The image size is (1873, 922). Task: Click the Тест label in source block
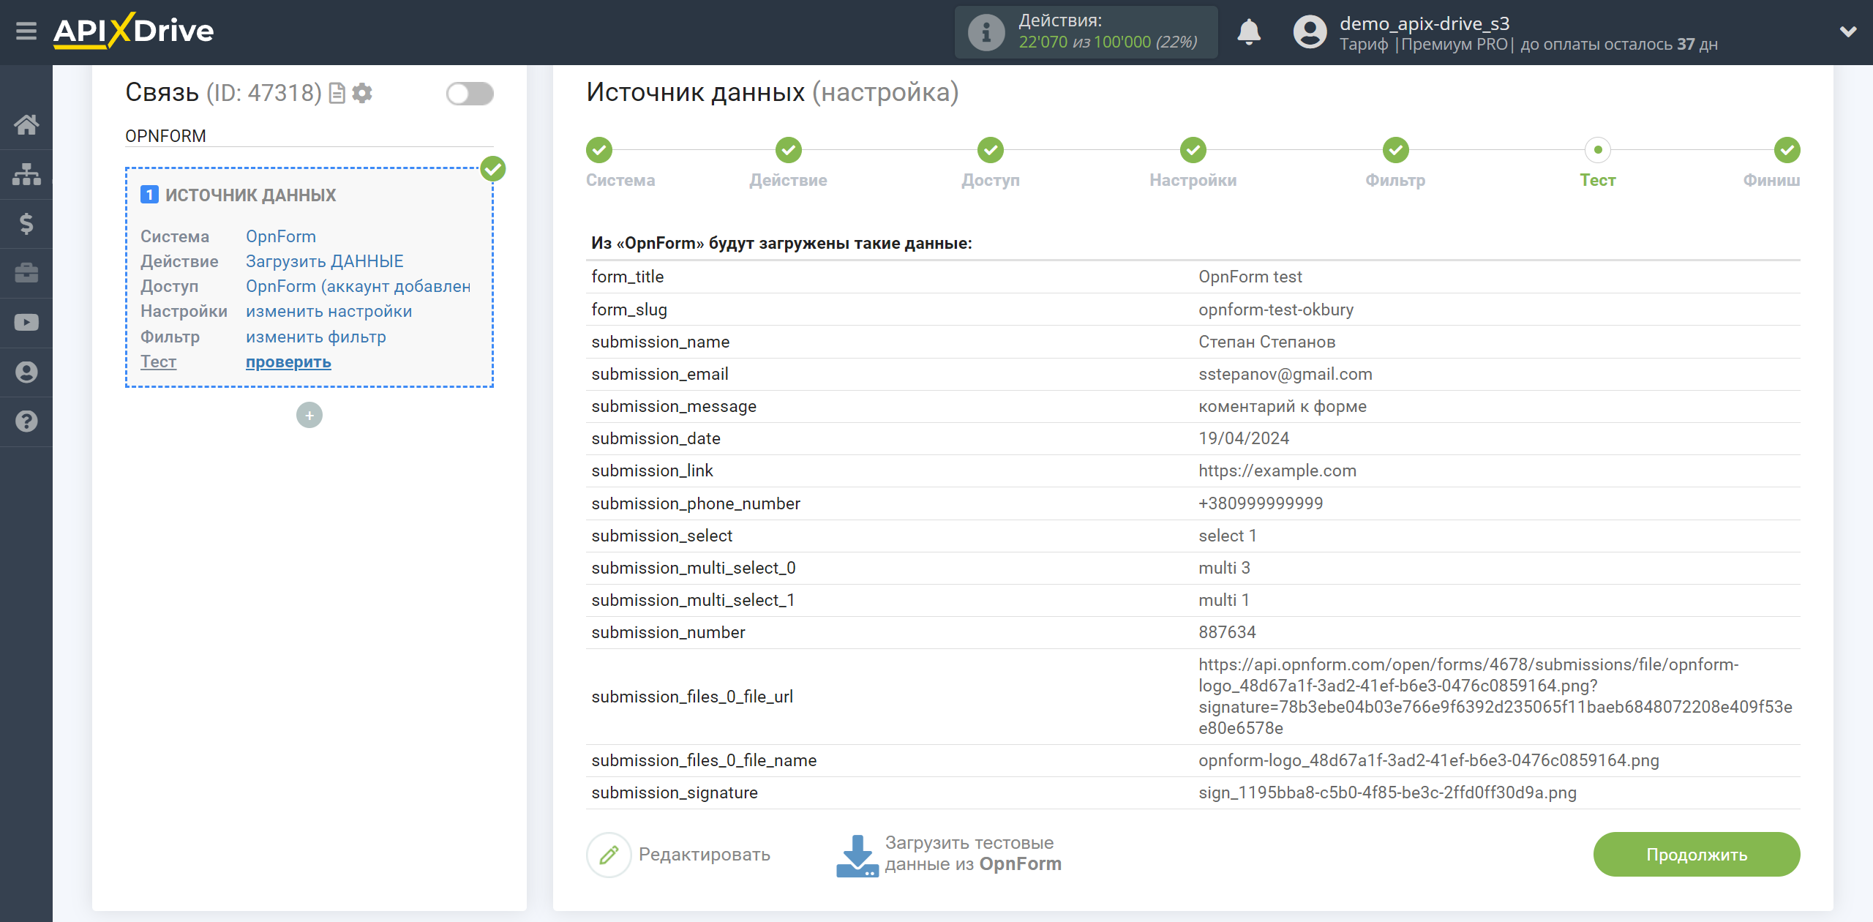pyautogui.click(x=159, y=362)
